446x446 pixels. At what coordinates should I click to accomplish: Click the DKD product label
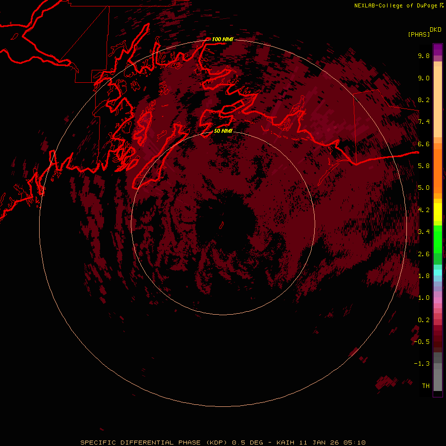click(436, 30)
